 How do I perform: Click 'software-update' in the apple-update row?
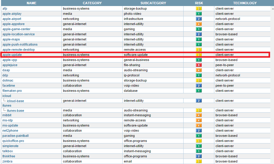(136, 55)
